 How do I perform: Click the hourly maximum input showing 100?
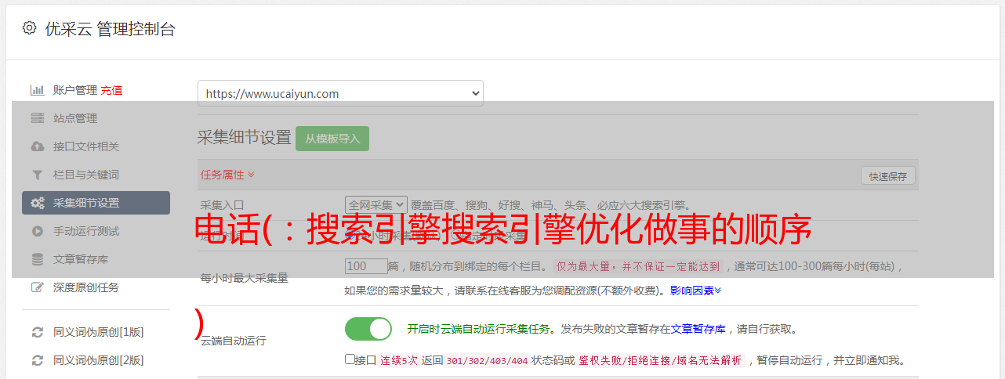[x=366, y=266]
